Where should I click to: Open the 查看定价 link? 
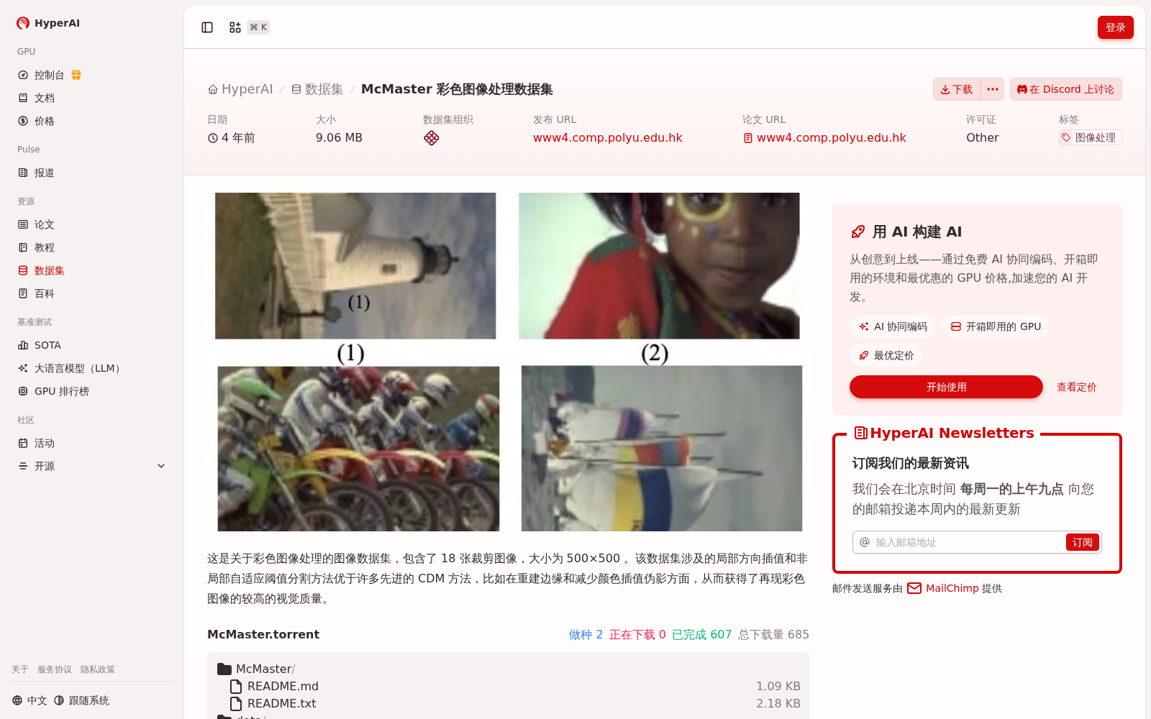[1076, 387]
